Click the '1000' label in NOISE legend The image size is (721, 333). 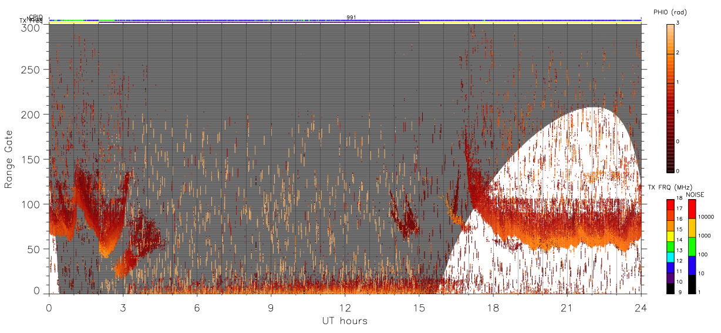703,236
